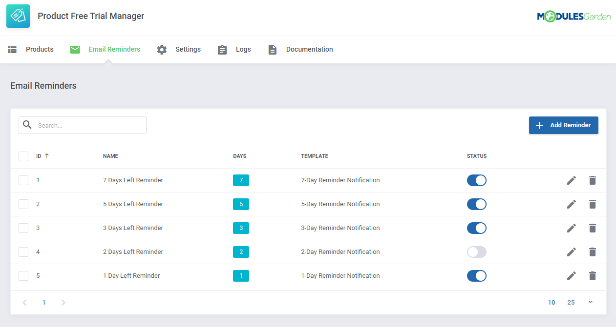Click the Product Free Trial Manager logo icon
This screenshot has width=616, height=327.
18,16
